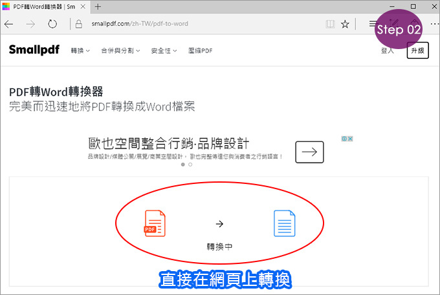Click the browser forward arrow
Screen dimensions: 440x295
coord(30,24)
